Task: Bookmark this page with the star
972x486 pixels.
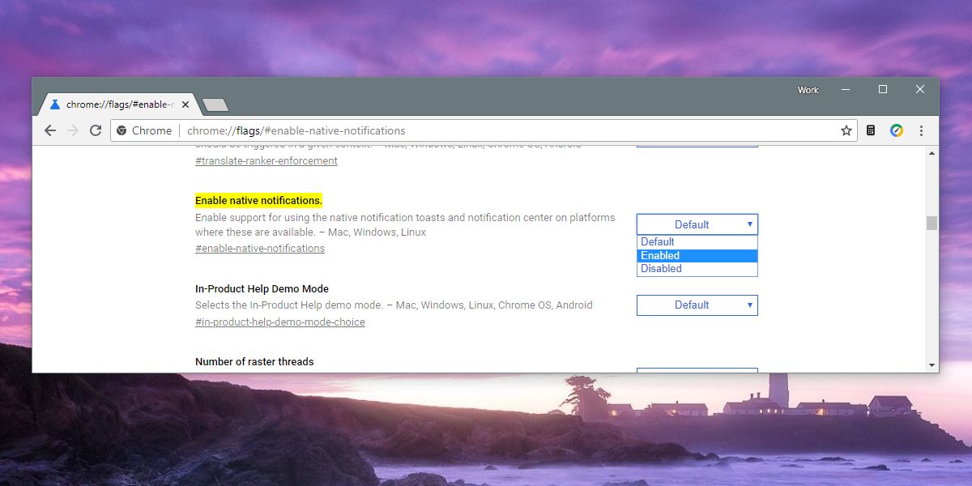Action: coord(846,130)
